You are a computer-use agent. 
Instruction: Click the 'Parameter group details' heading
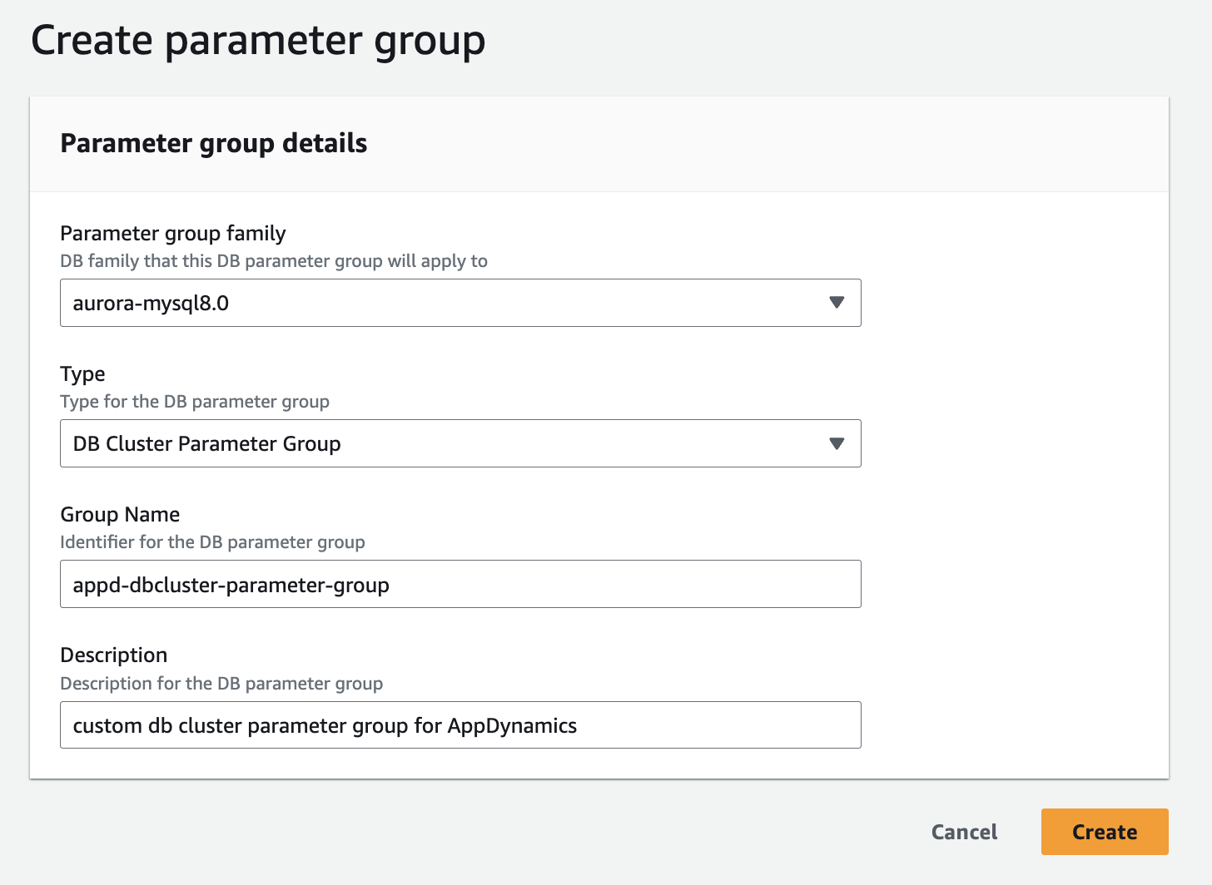pos(214,143)
